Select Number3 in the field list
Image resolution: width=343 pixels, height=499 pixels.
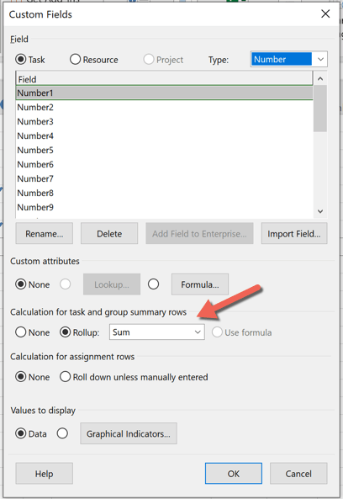click(164, 121)
